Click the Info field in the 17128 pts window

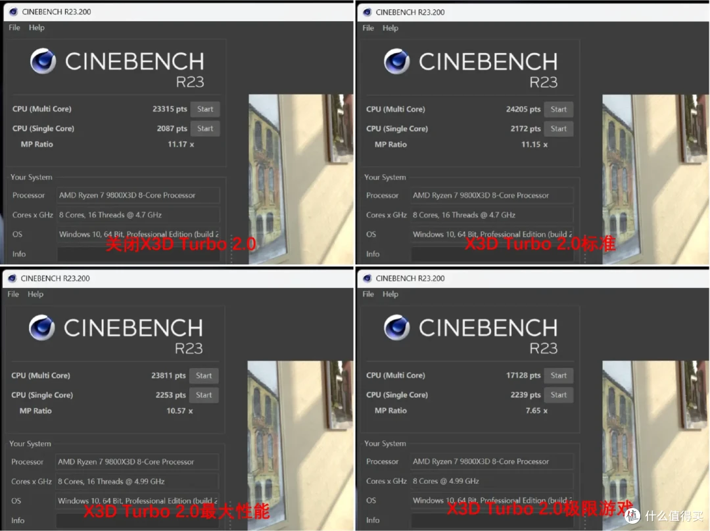coord(492,520)
